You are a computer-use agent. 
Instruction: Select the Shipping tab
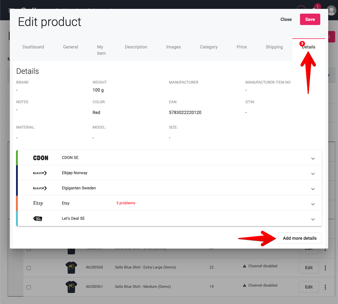[274, 47]
